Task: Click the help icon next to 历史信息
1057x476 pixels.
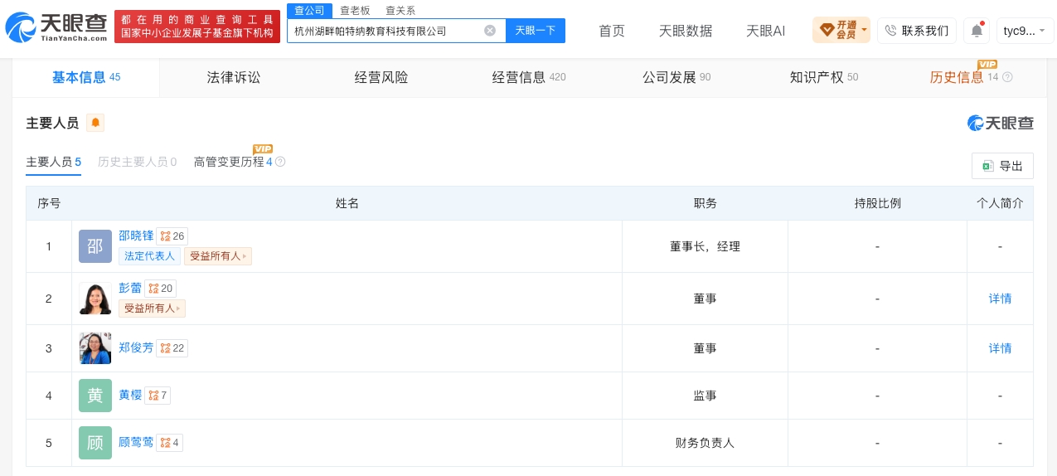Action: coord(1007,77)
